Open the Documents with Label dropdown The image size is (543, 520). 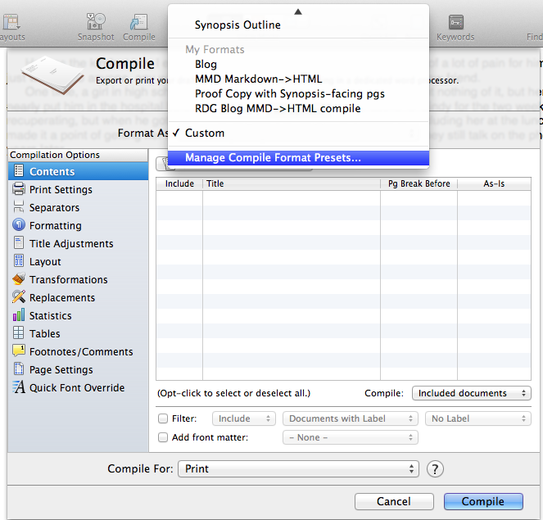pos(350,418)
